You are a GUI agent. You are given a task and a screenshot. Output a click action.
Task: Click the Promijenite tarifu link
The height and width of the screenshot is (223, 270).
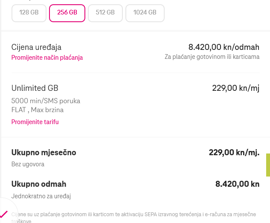pyautogui.click(x=35, y=122)
